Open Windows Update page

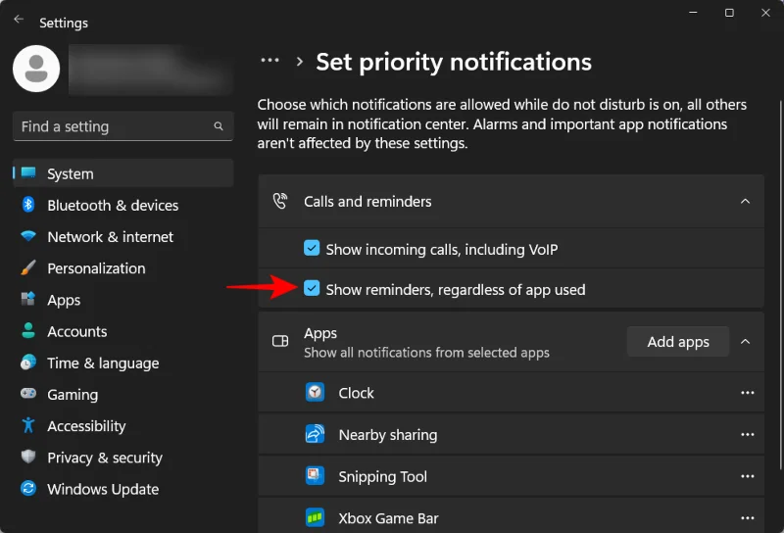123,489
